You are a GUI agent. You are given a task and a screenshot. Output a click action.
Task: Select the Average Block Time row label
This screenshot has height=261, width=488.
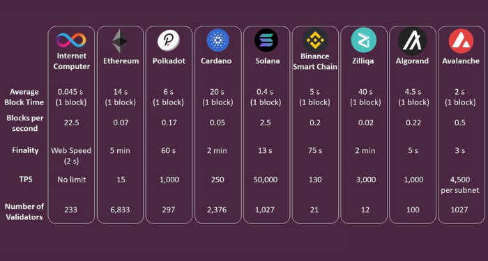click(x=24, y=97)
